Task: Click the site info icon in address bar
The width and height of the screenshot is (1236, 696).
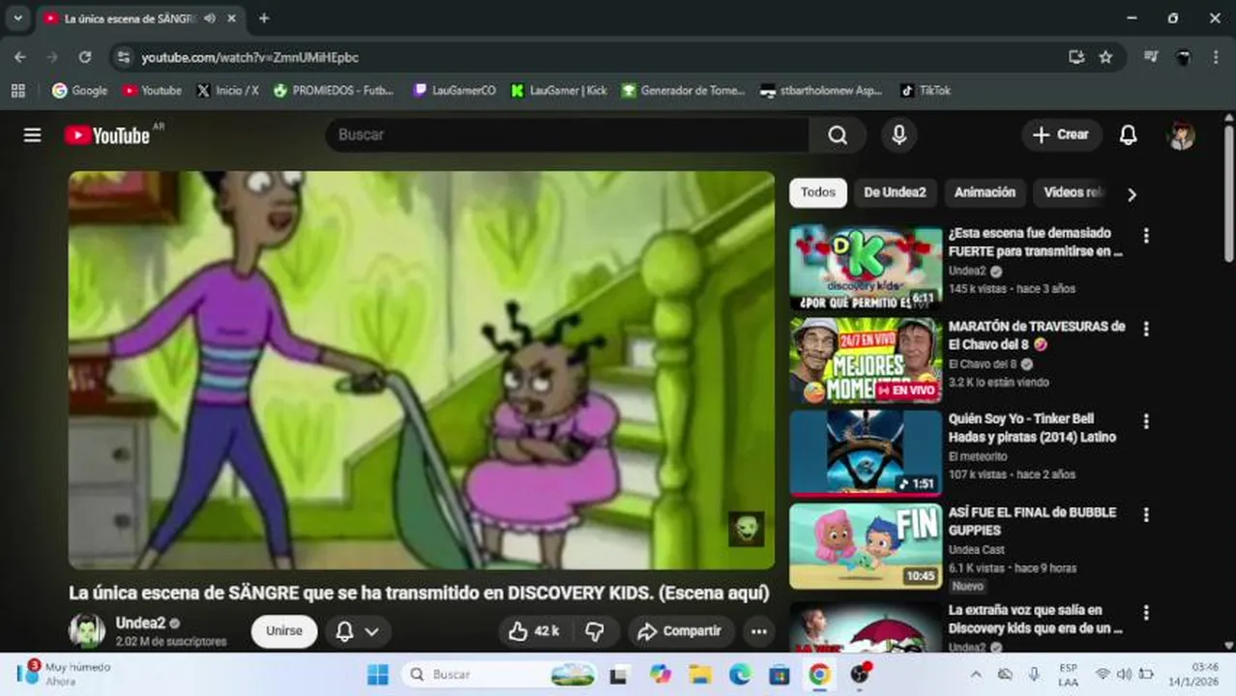Action: 124,57
